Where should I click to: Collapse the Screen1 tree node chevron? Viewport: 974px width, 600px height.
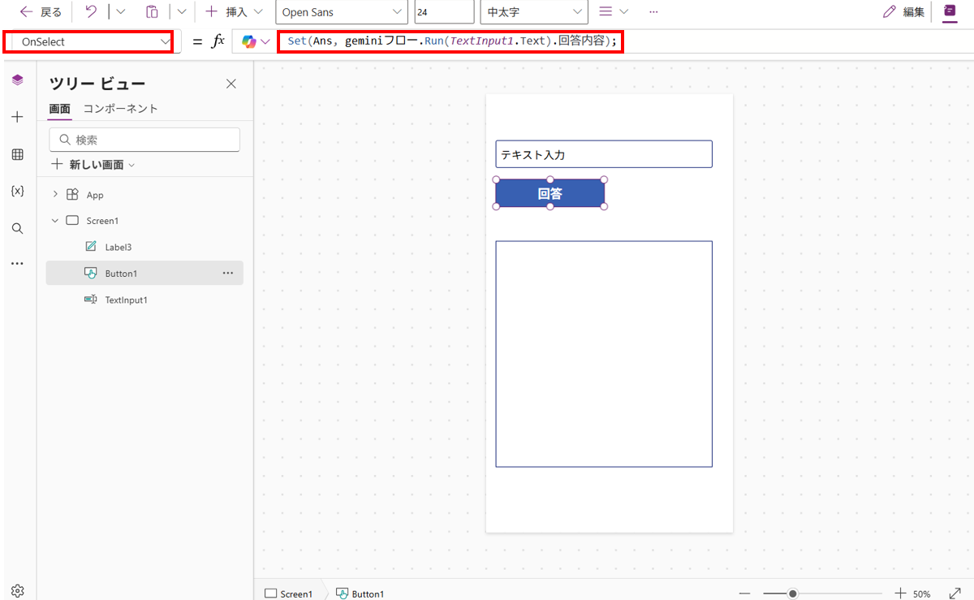point(55,221)
